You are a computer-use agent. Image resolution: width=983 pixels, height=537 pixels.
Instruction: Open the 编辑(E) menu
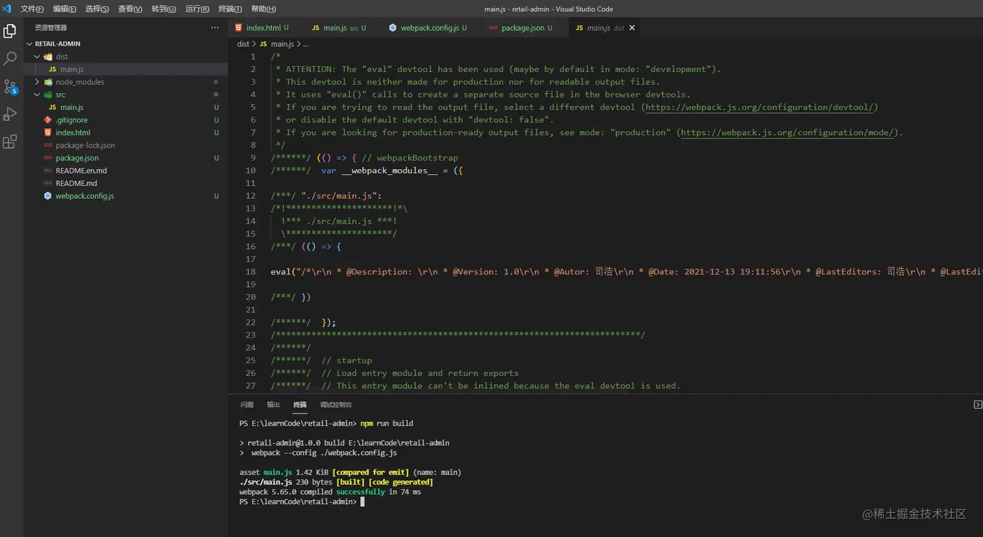(64, 9)
